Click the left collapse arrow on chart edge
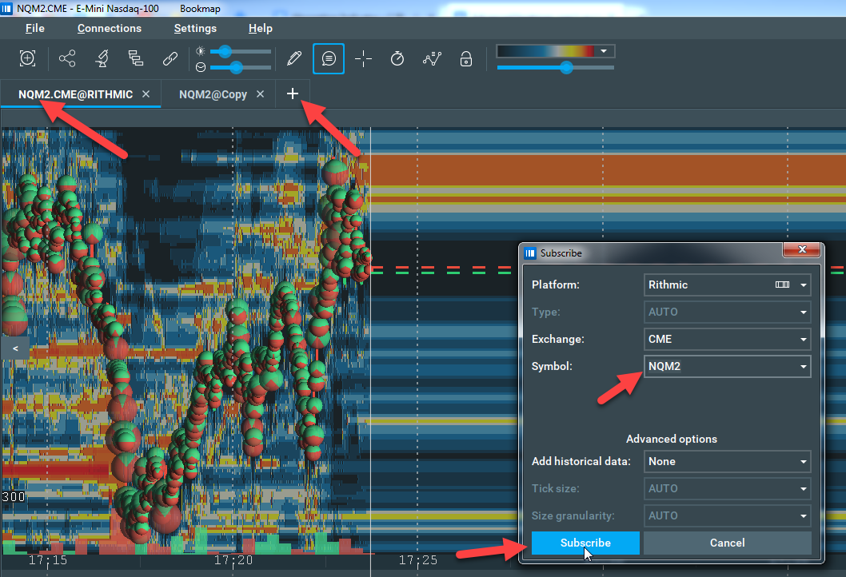846x577 pixels. [x=15, y=348]
